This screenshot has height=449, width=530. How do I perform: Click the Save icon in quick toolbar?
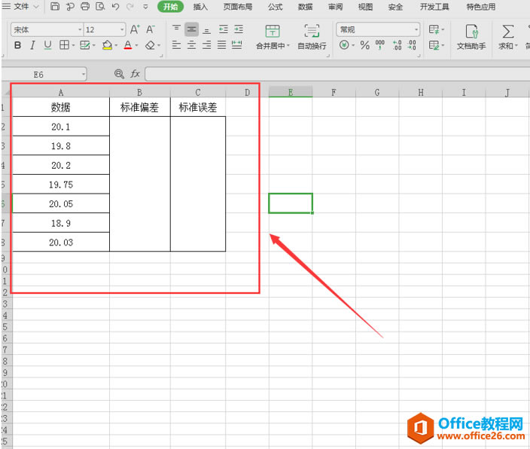(x=55, y=6)
